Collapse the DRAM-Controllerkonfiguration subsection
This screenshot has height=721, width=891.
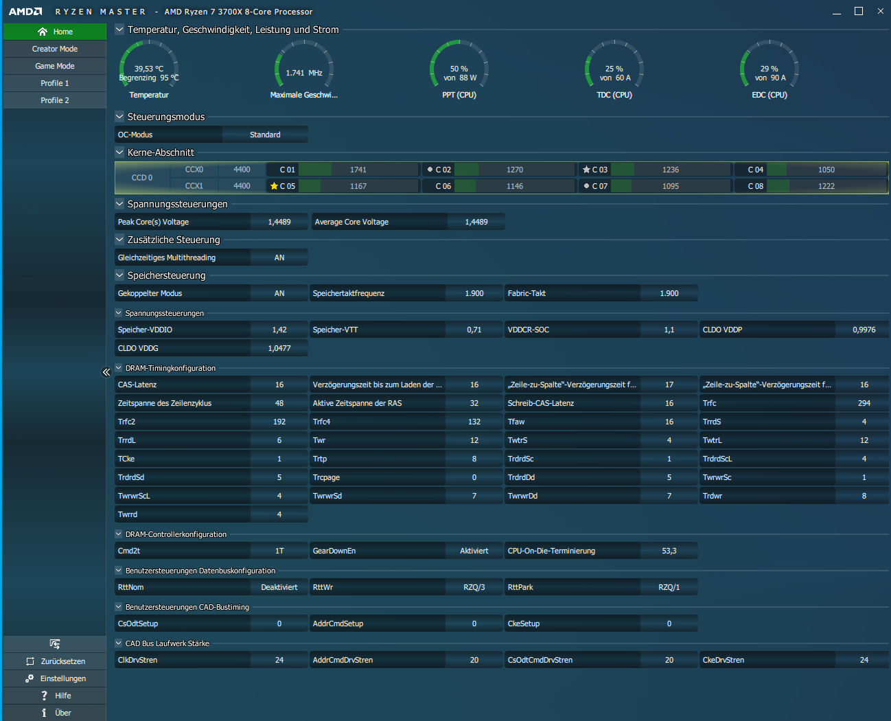click(x=119, y=534)
